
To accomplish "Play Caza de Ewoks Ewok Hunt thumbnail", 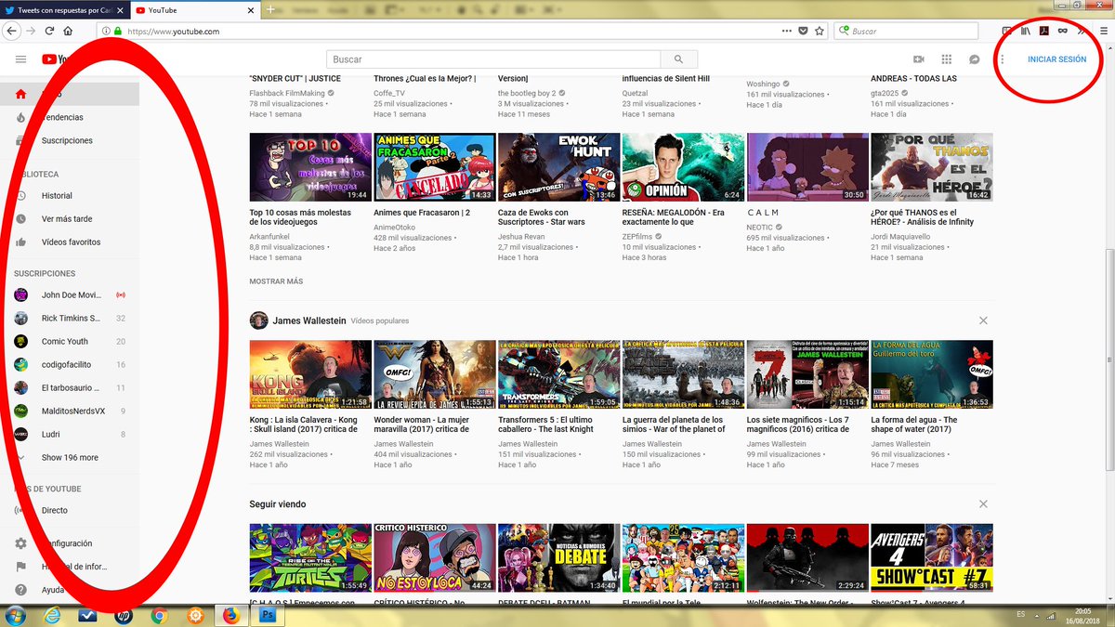I will point(559,167).
